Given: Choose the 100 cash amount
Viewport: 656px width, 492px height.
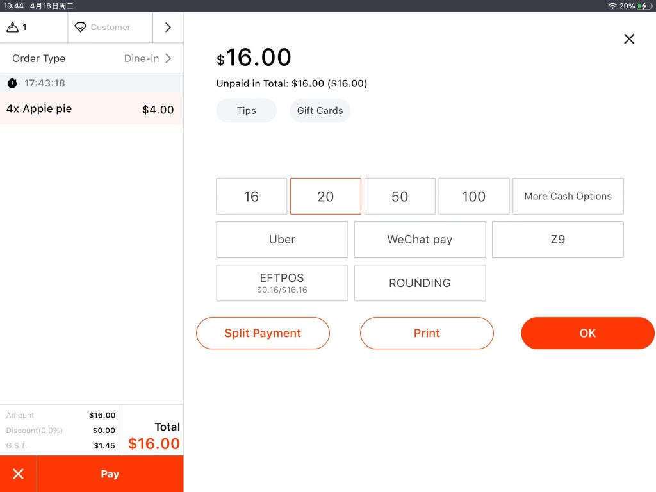Looking at the screenshot, I should point(473,197).
